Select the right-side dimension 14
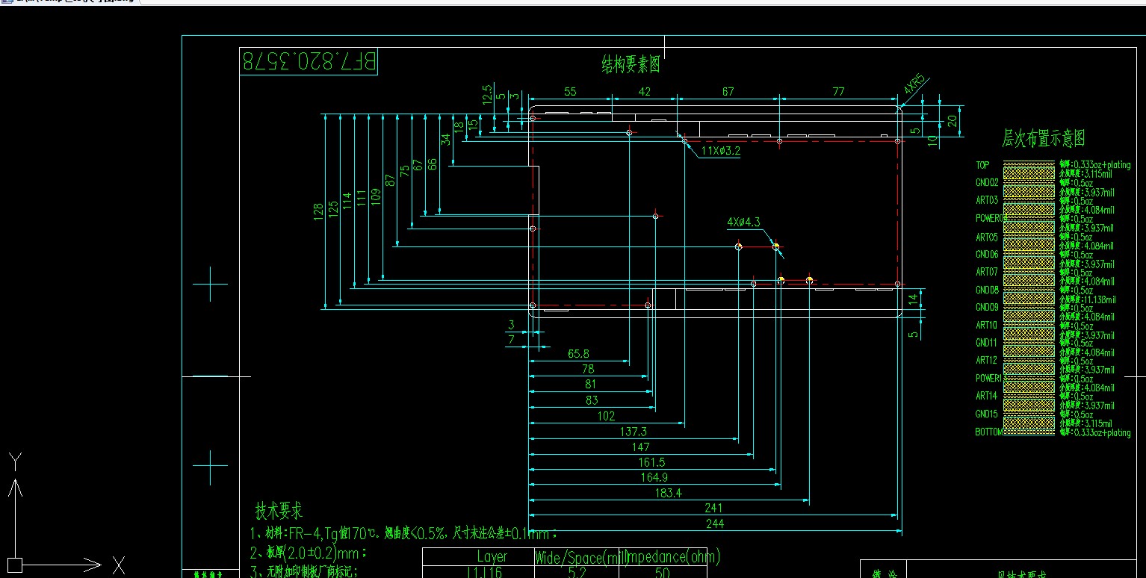The width and height of the screenshot is (1146, 578). (913, 299)
